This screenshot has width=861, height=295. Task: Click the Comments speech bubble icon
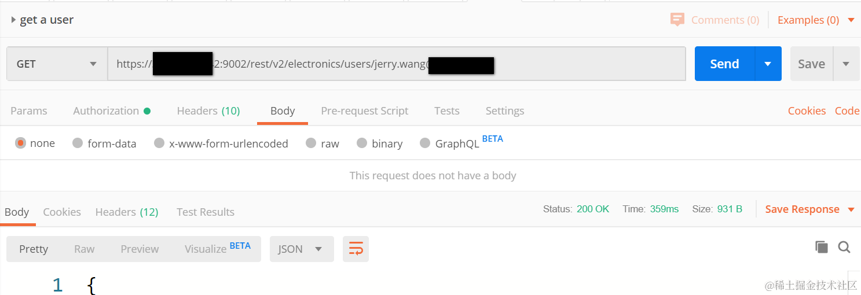click(x=677, y=20)
